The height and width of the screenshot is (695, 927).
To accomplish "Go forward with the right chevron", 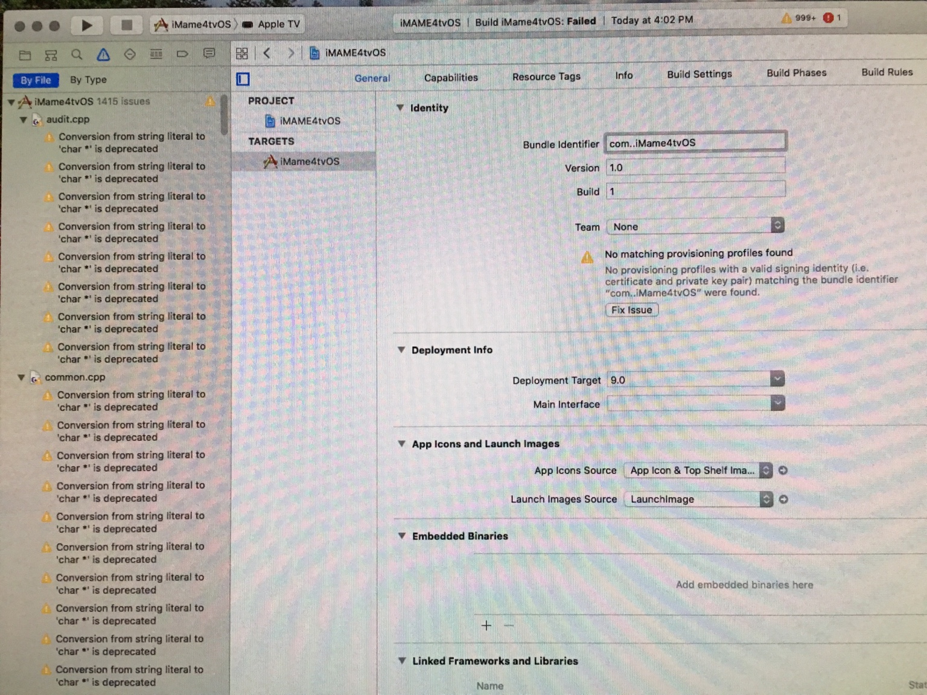I will click(x=291, y=53).
